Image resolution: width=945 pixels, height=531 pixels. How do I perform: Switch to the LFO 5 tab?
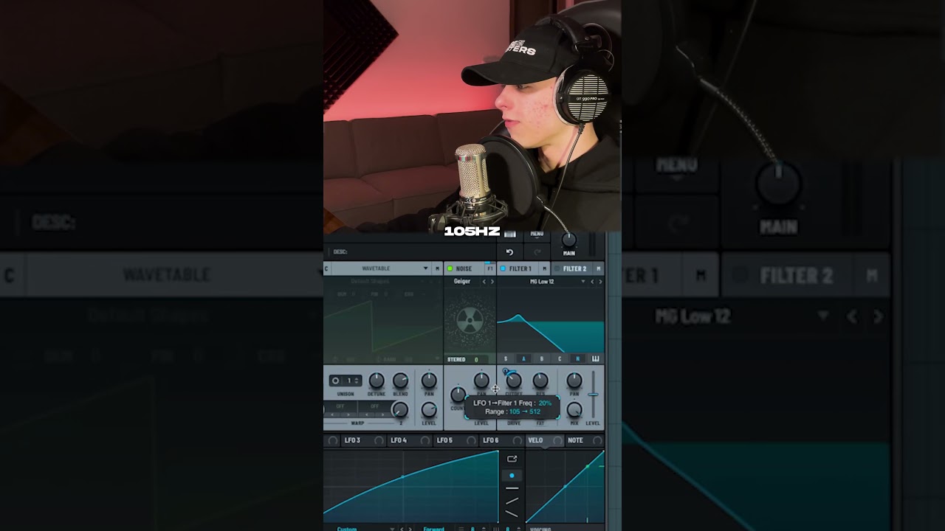point(444,440)
